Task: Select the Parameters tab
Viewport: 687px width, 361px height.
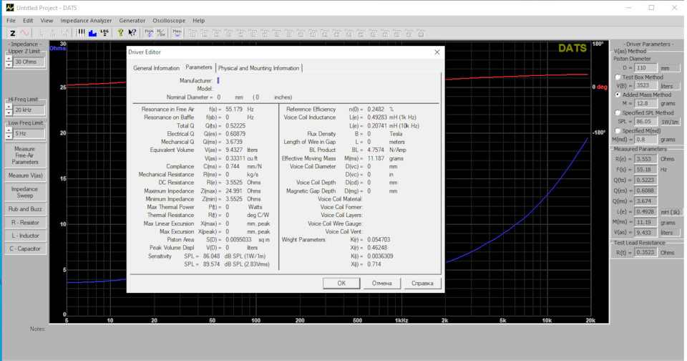Action: [x=198, y=67]
